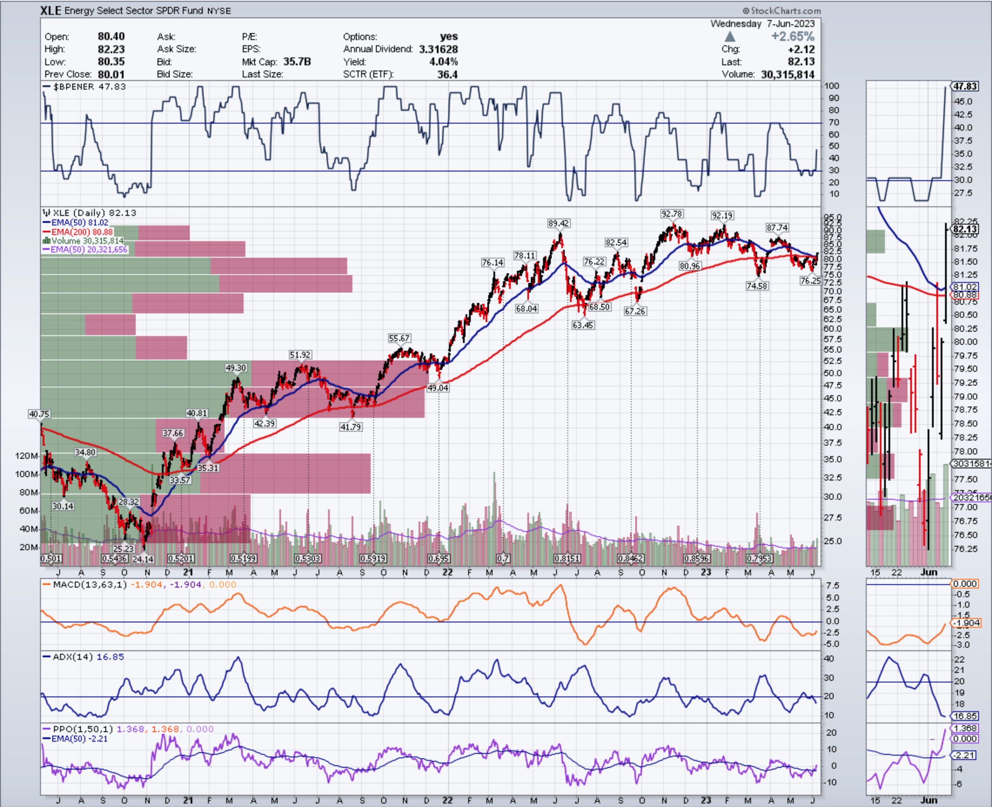Click the 76.14 price annotation

493,262
